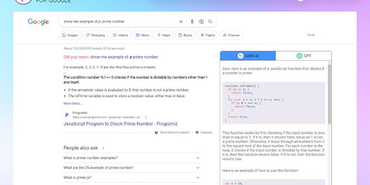Switch to the BARD AI tab
The width and height of the screenshot is (370, 185).
click(248, 56)
